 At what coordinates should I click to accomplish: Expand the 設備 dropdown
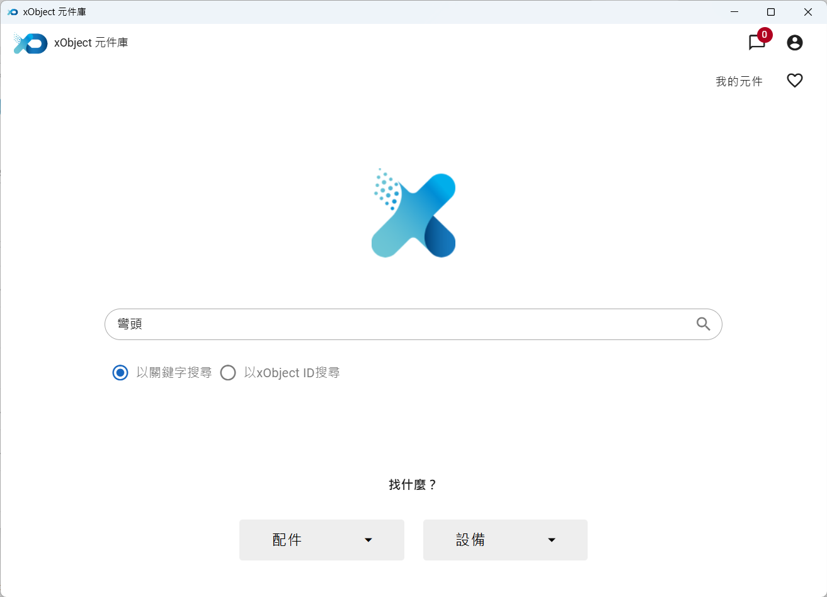505,540
